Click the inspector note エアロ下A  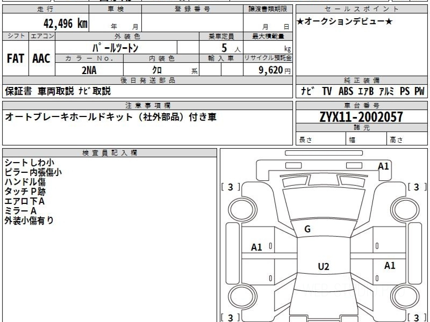[25, 201]
